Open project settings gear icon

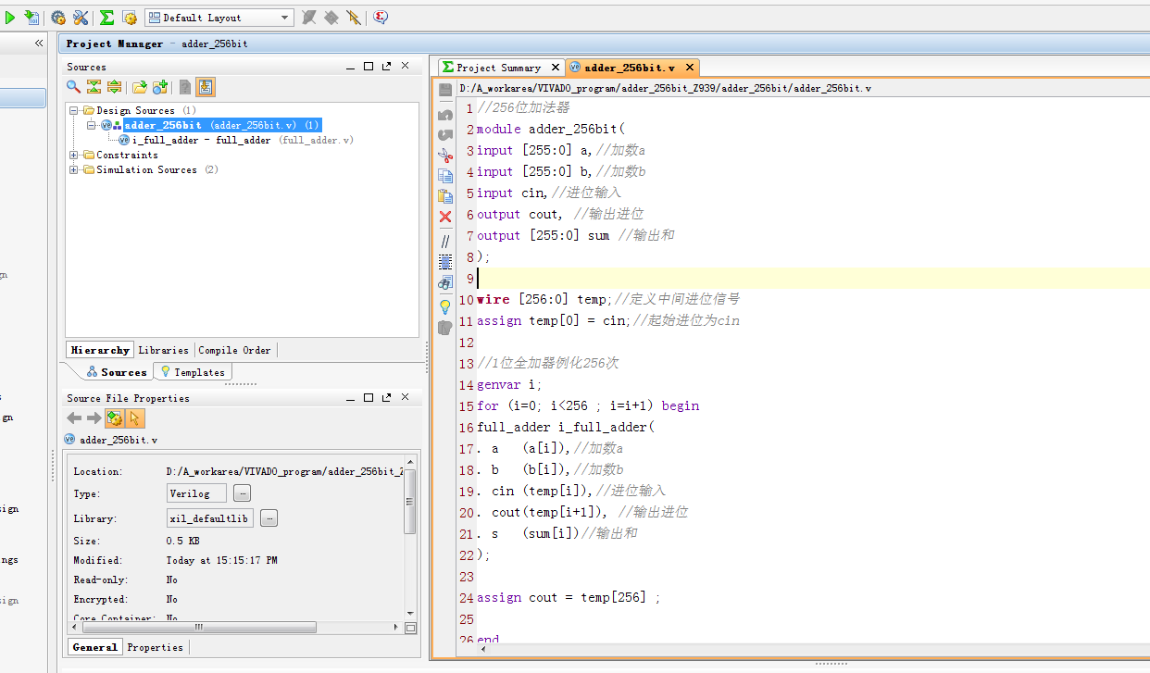[58, 17]
